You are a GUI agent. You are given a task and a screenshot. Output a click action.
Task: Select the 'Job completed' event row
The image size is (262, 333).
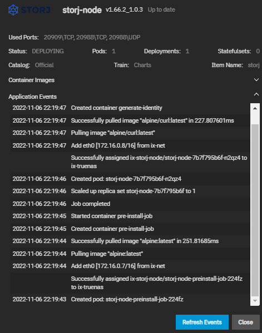tap(131, 204)
